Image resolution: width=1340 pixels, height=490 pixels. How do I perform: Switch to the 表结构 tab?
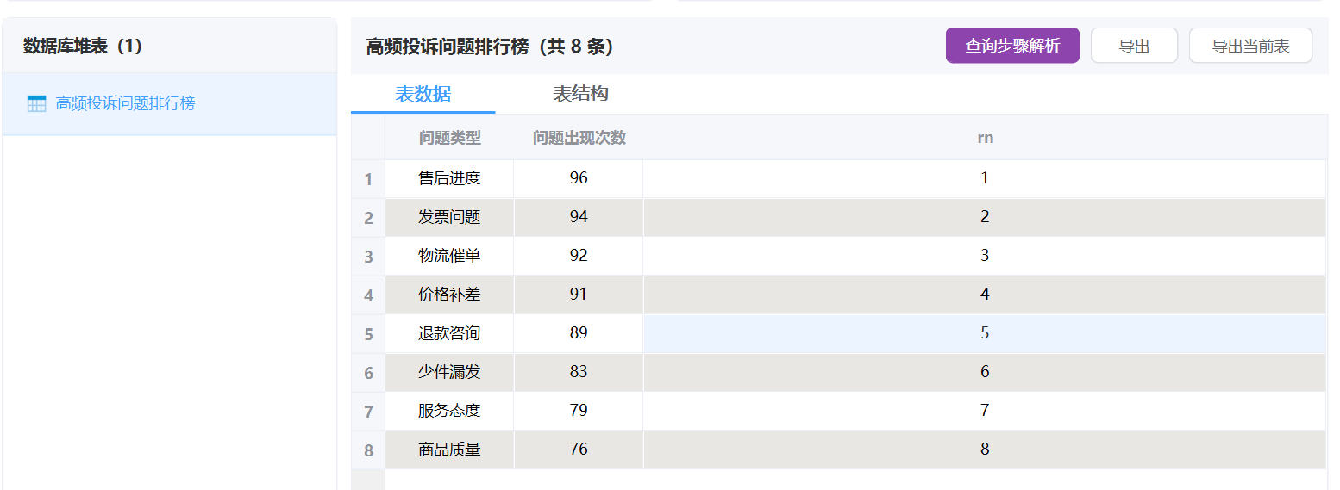click(x=580, y=94)
